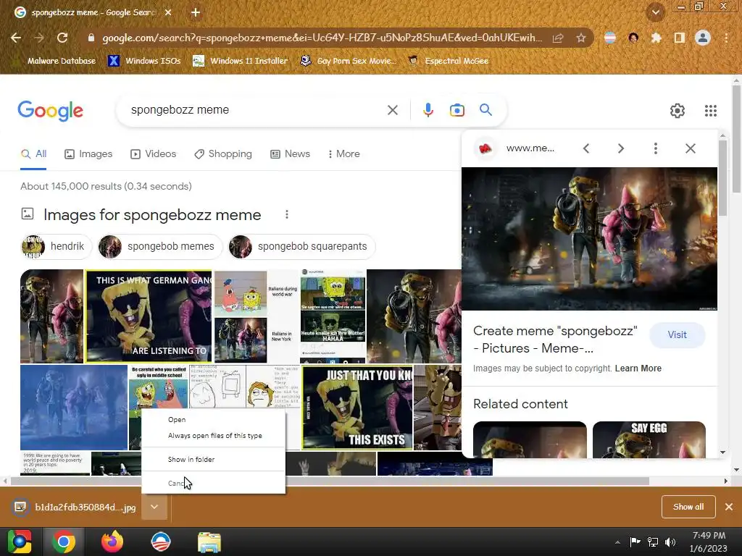Clear the search box with X
Viewport: 742px width, 556px height.
[392, 110]
